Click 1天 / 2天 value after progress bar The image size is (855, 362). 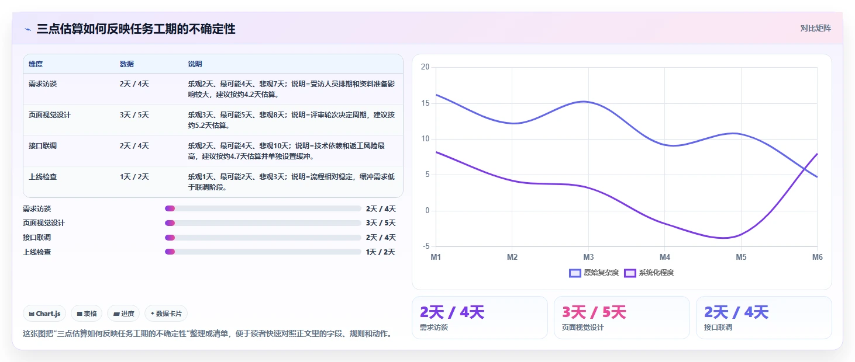point(381,252)
